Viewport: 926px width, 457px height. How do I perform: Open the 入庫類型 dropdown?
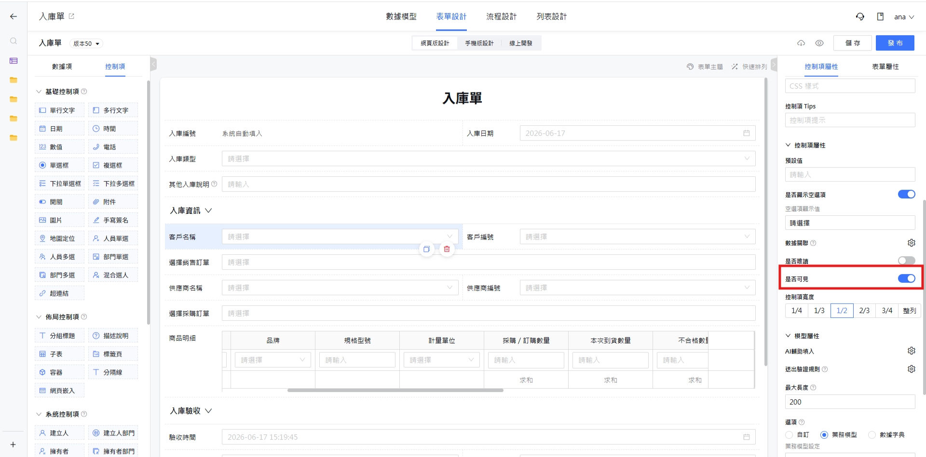[x=489, y=158]
